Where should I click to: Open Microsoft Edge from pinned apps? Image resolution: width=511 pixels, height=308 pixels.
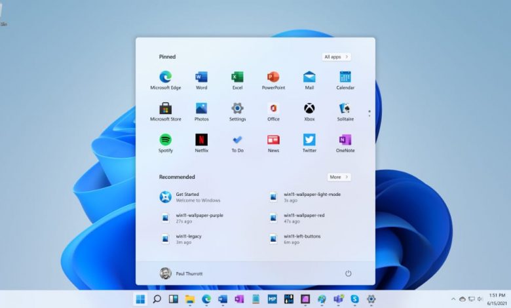pos(166,80)
